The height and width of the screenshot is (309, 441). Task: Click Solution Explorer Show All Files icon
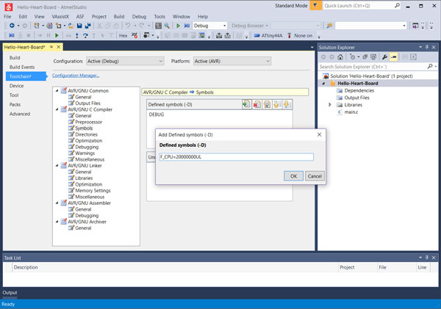click(373, 57)
